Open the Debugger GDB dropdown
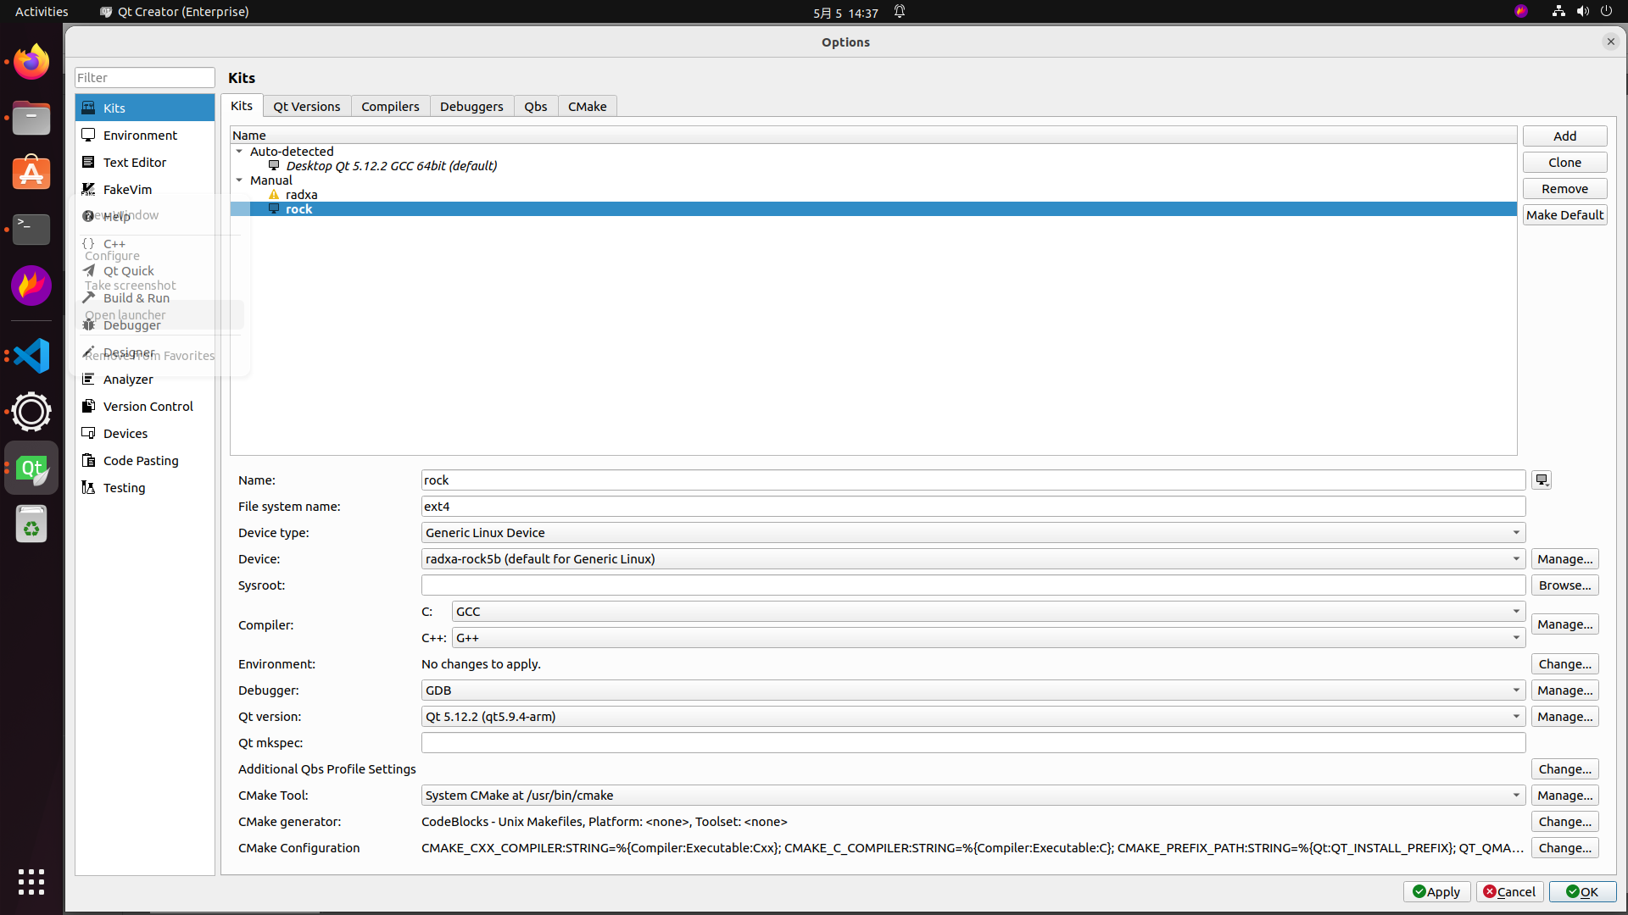This screenshot has height=915, width=1628. coord(973,690)
